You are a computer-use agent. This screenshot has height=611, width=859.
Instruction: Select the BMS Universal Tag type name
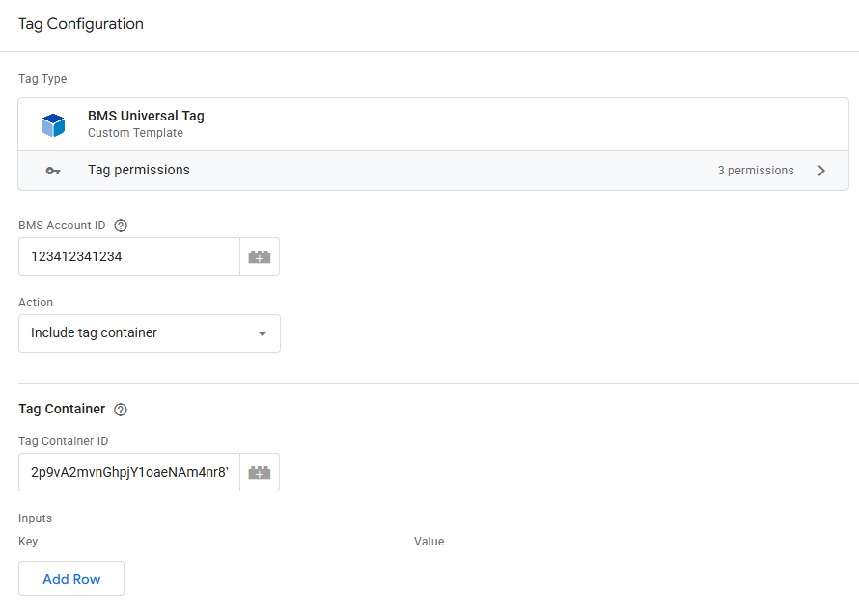point(146,116)
